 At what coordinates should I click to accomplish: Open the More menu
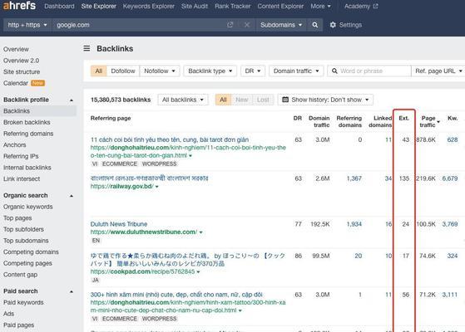click(320, 6)
